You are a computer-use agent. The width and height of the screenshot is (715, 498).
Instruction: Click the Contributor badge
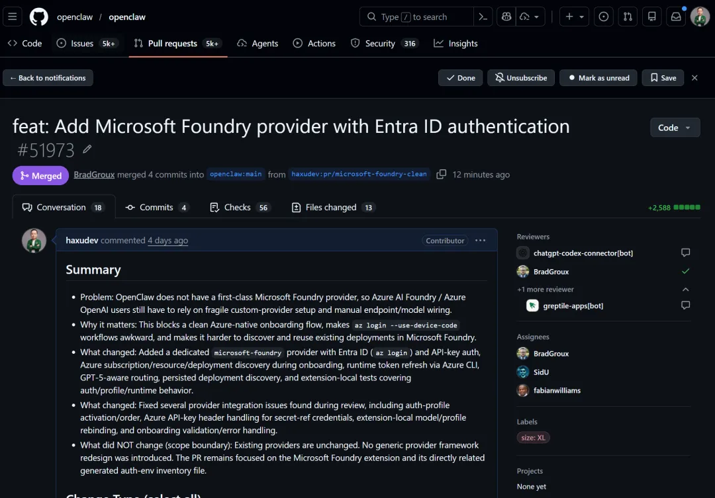(445, 241)
